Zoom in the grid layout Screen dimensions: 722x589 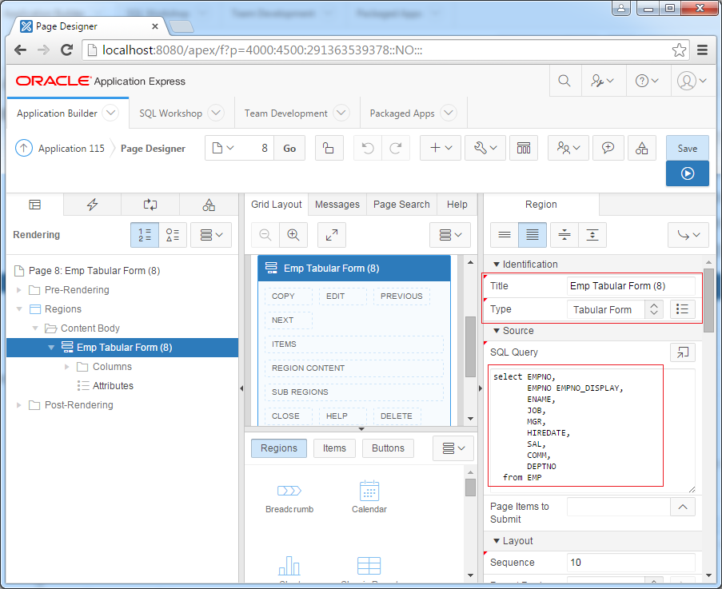click(x=293, y=235)
